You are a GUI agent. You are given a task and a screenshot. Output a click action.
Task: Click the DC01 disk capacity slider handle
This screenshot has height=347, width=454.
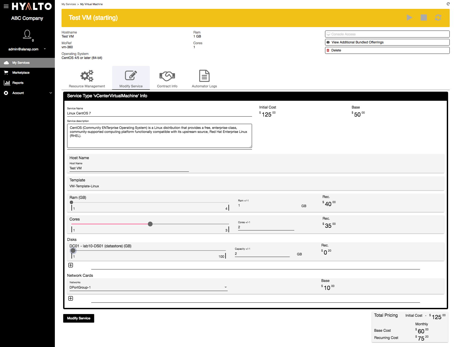tap(73, 251)
